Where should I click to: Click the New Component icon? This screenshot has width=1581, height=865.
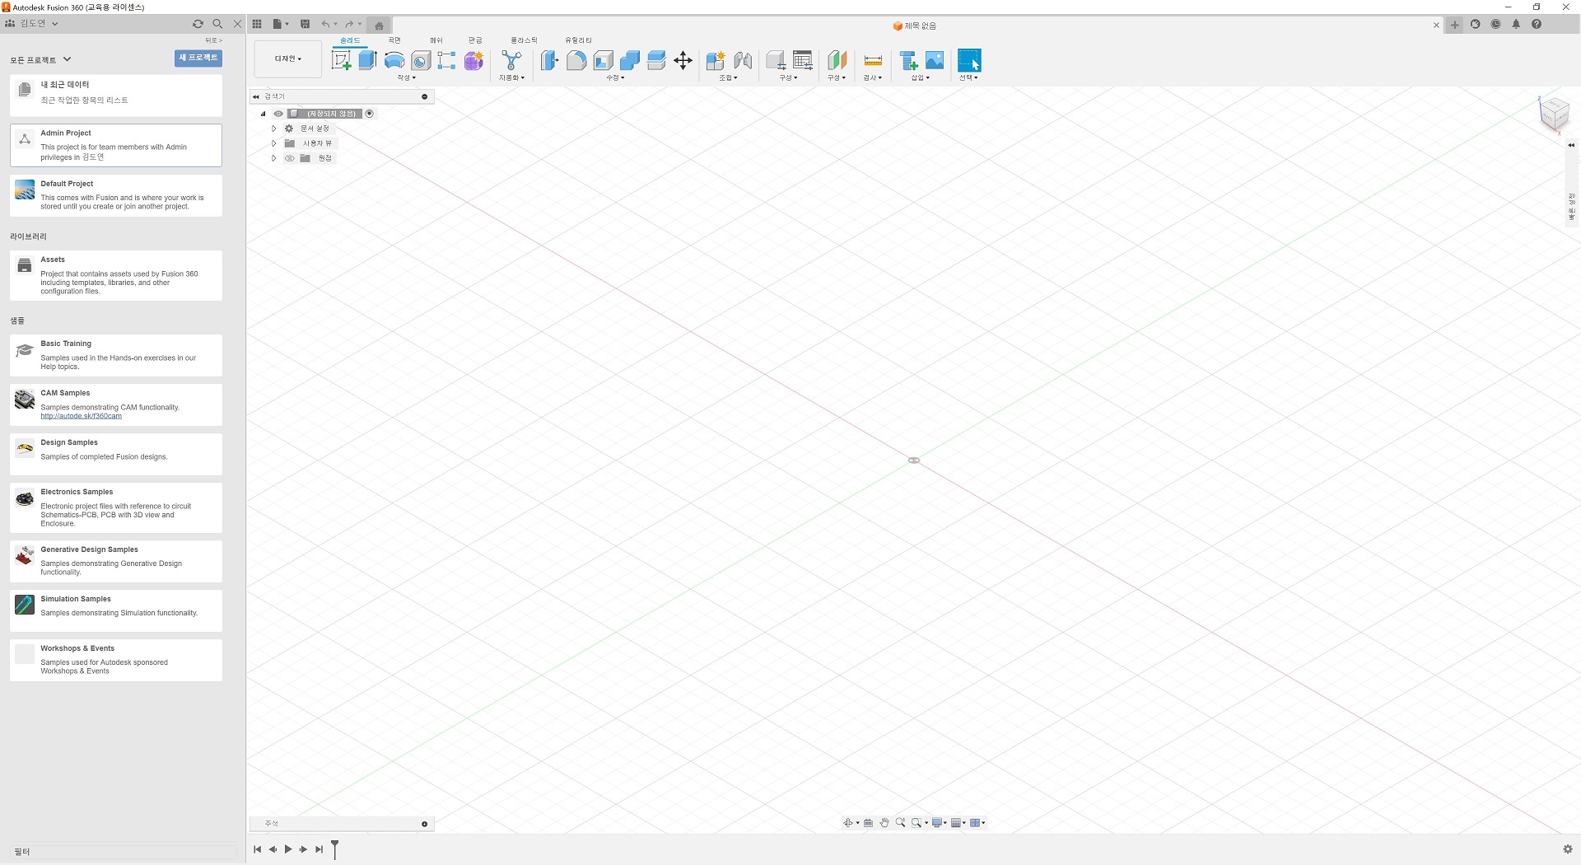point(716,60)
